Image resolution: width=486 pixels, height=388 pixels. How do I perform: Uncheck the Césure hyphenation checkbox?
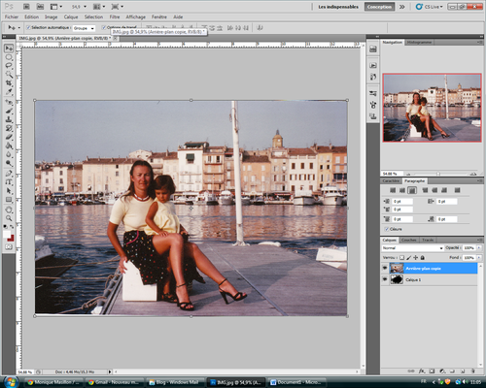click(x=387, y=229)
